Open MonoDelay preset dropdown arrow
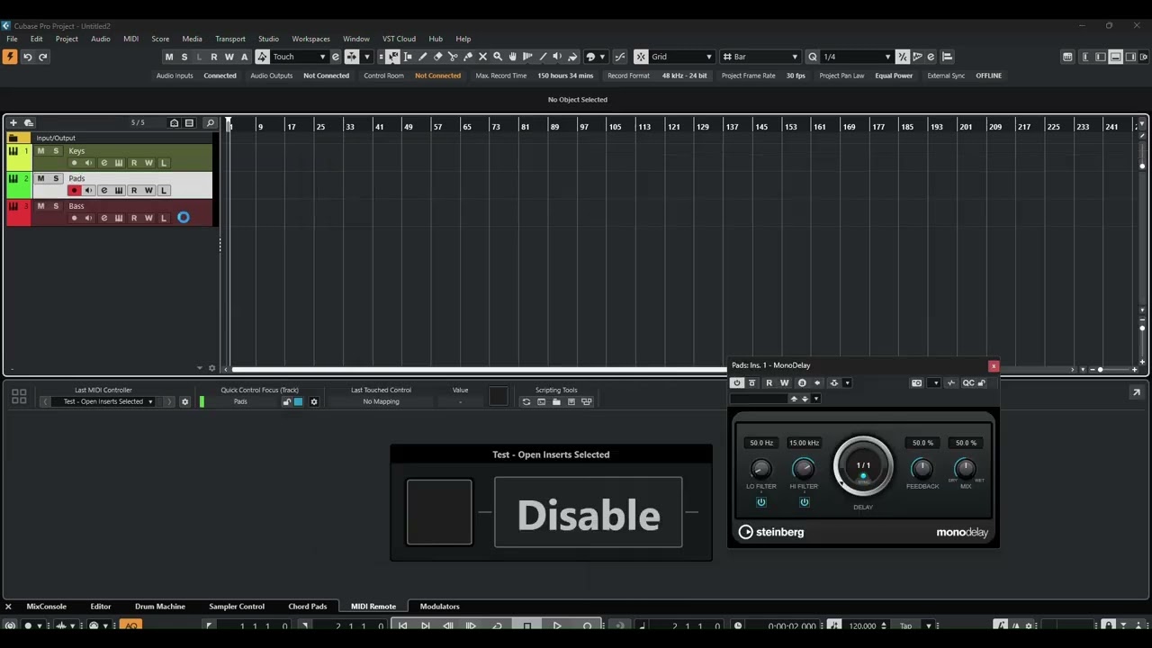This screenshot has width=1152, height=648. 816,399
